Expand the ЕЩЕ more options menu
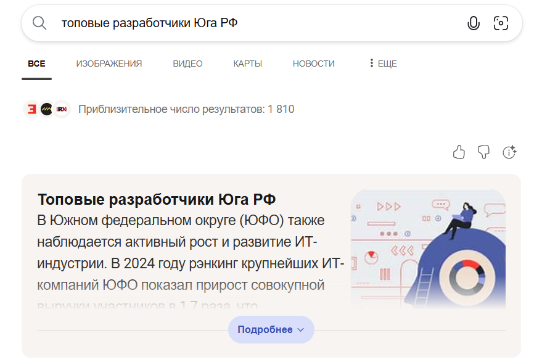 [x=383, y=64]
